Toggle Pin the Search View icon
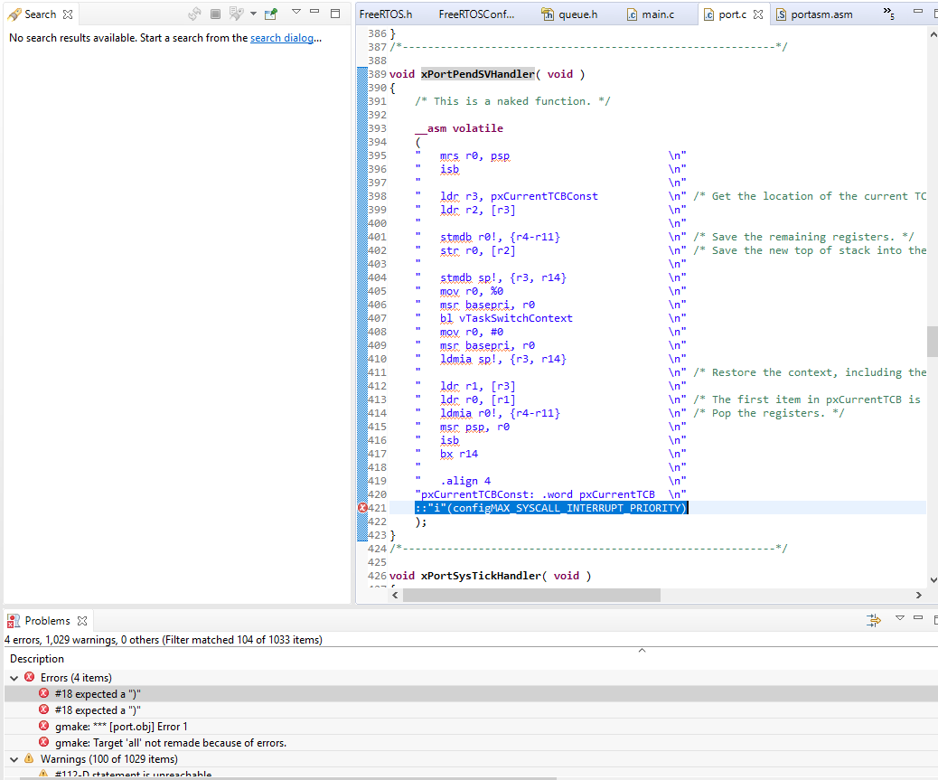Image resolution: width=938 pixels, height=780 pixels. tap(271, 14)
